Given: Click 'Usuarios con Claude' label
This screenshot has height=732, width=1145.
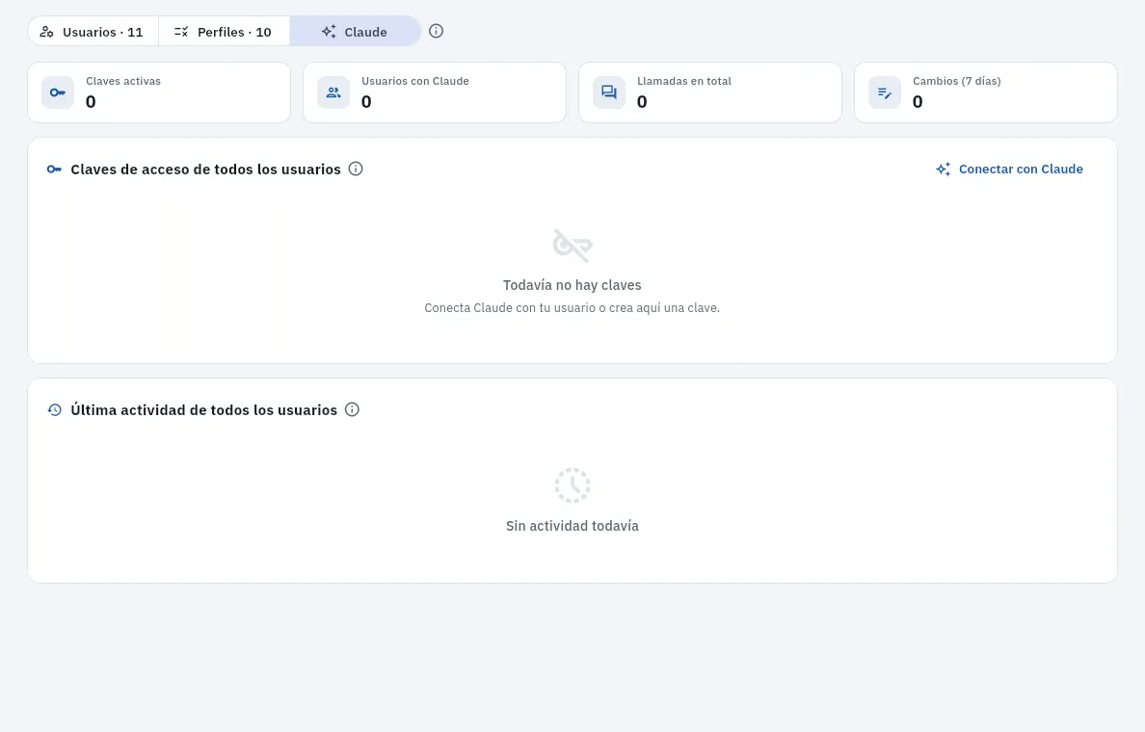Looking at the screenshot, I should click(415, 81).
